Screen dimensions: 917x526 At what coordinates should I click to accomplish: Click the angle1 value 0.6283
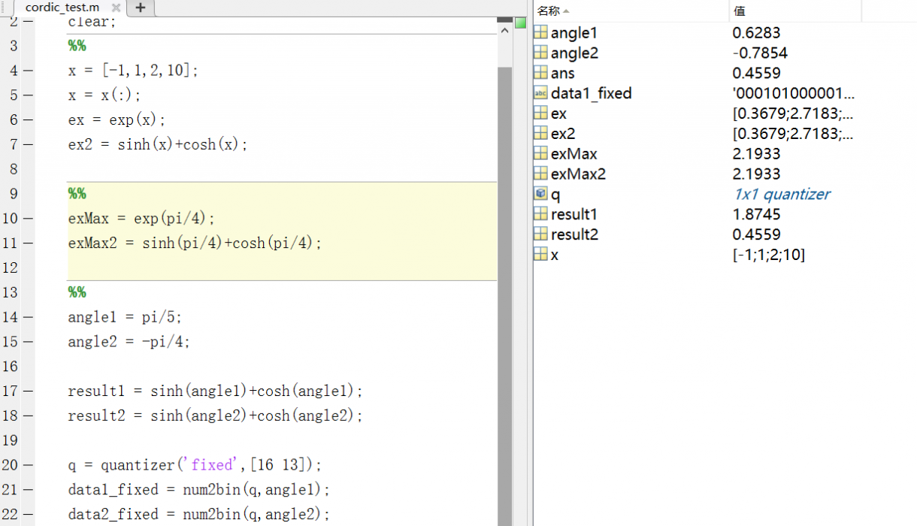(756, 33)
